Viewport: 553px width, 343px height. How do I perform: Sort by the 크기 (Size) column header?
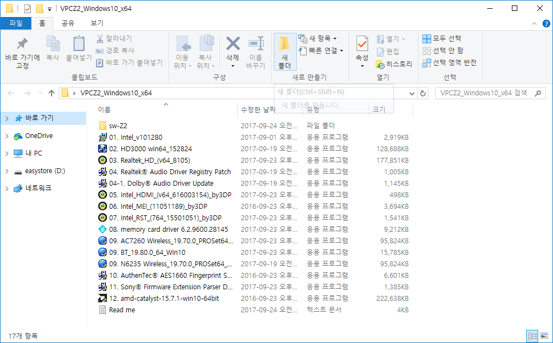pyautogui.click(x=379, y=110)
